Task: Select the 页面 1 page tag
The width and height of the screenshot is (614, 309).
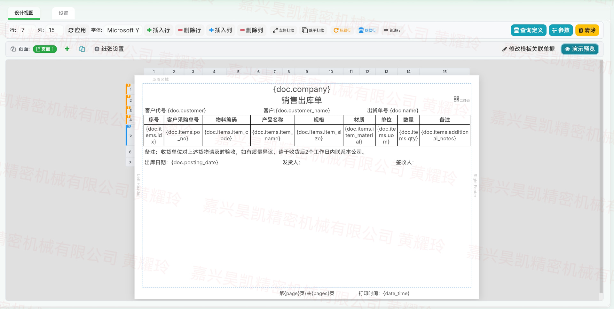Action: [45, 49]
